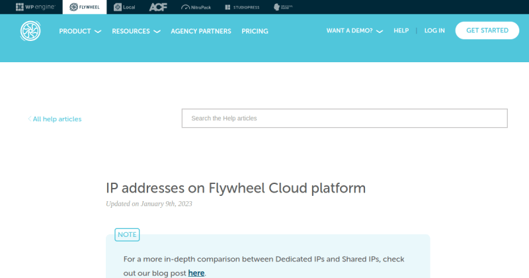Focus the Search the Help articles field
This screenshot has width=529, height=278.
[345, 118]
